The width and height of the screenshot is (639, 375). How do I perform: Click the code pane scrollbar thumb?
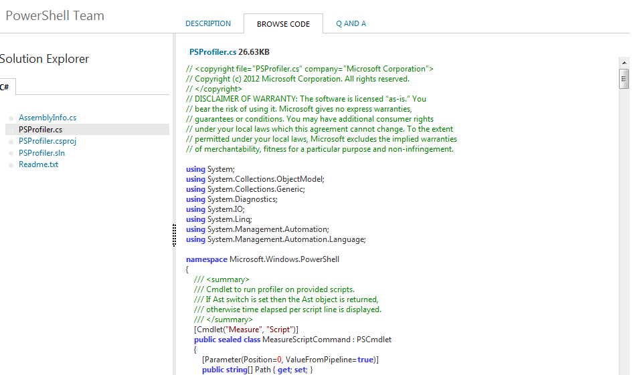624,78
